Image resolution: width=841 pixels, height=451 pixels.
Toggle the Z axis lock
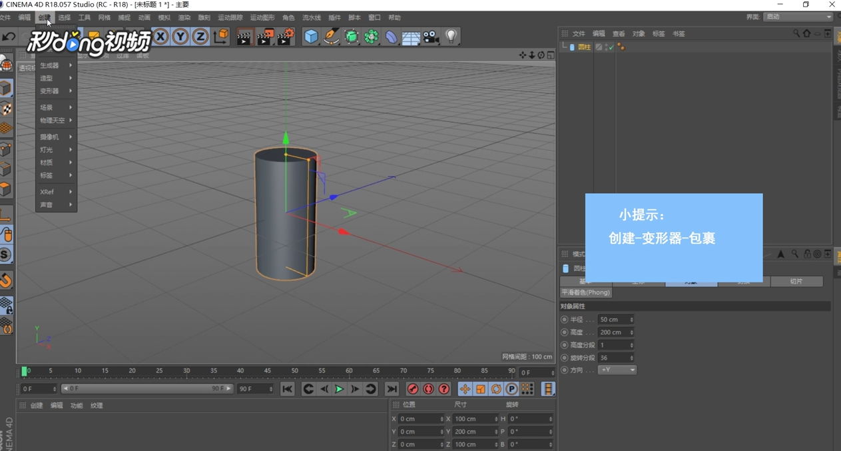200,37
